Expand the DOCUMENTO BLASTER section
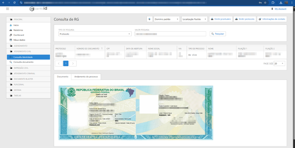This screenshot has height=148, width=295. [28, 79]
